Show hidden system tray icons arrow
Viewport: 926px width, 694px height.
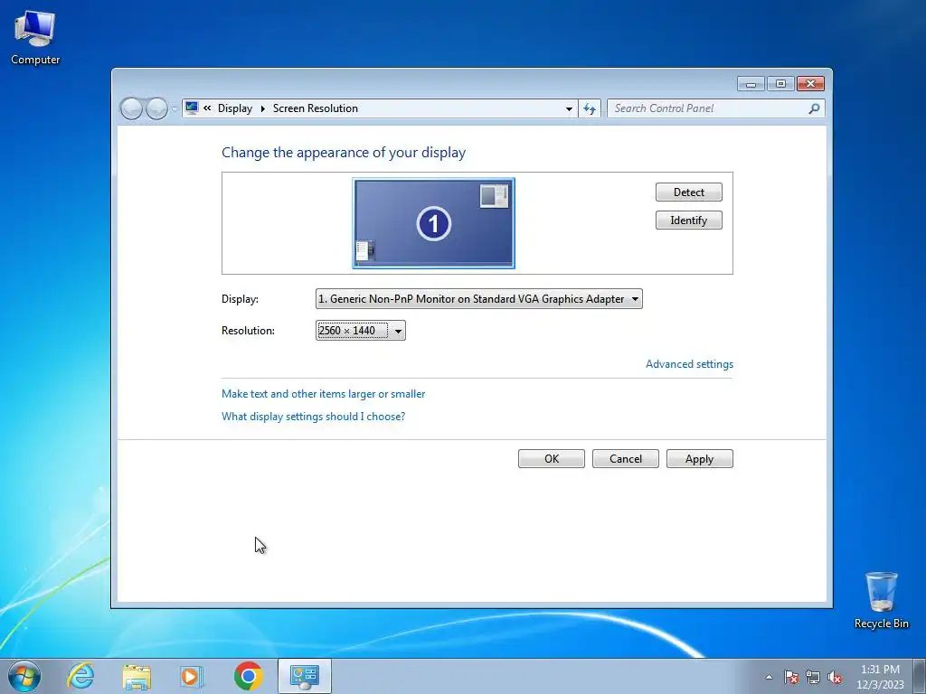click(769, 677)
